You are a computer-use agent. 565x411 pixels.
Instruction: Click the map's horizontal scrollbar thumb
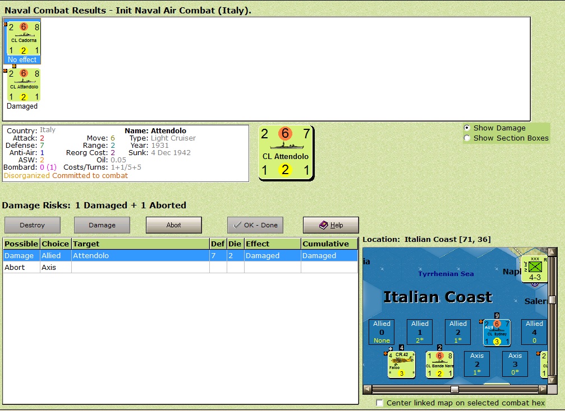(454, 389)
